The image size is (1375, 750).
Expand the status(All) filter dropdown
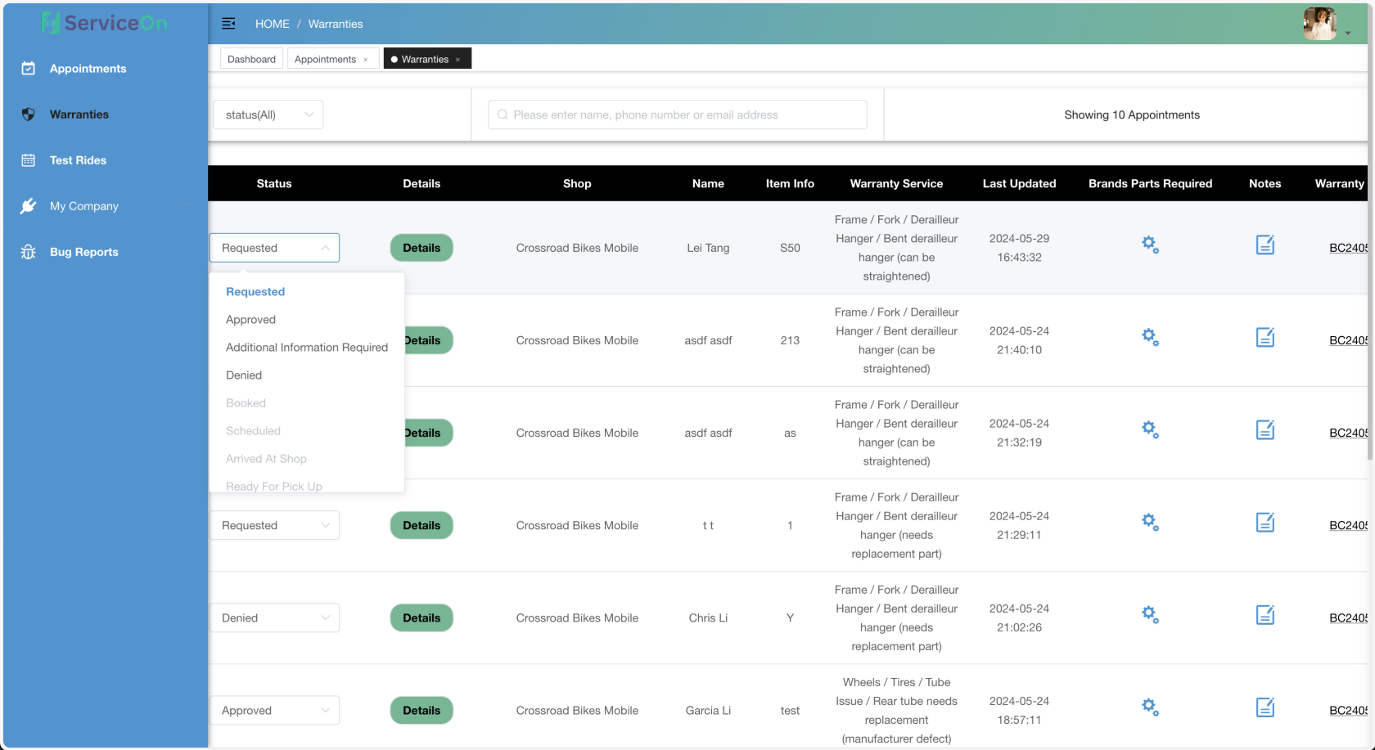click(268, 115)
